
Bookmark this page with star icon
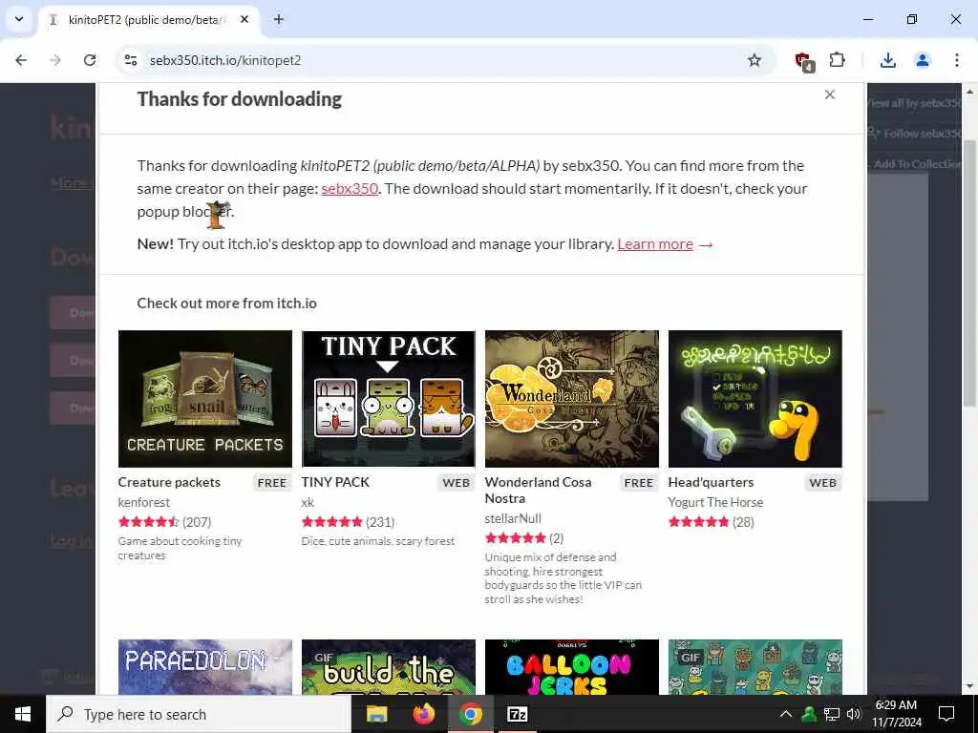pyautogui.click(x=755, y=60)
